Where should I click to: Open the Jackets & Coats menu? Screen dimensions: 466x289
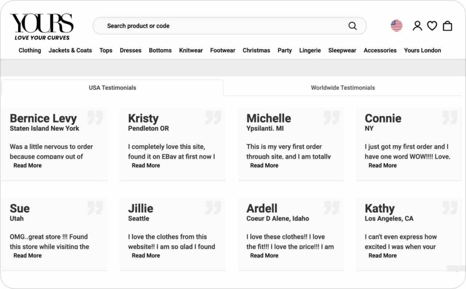coord(70,51)
